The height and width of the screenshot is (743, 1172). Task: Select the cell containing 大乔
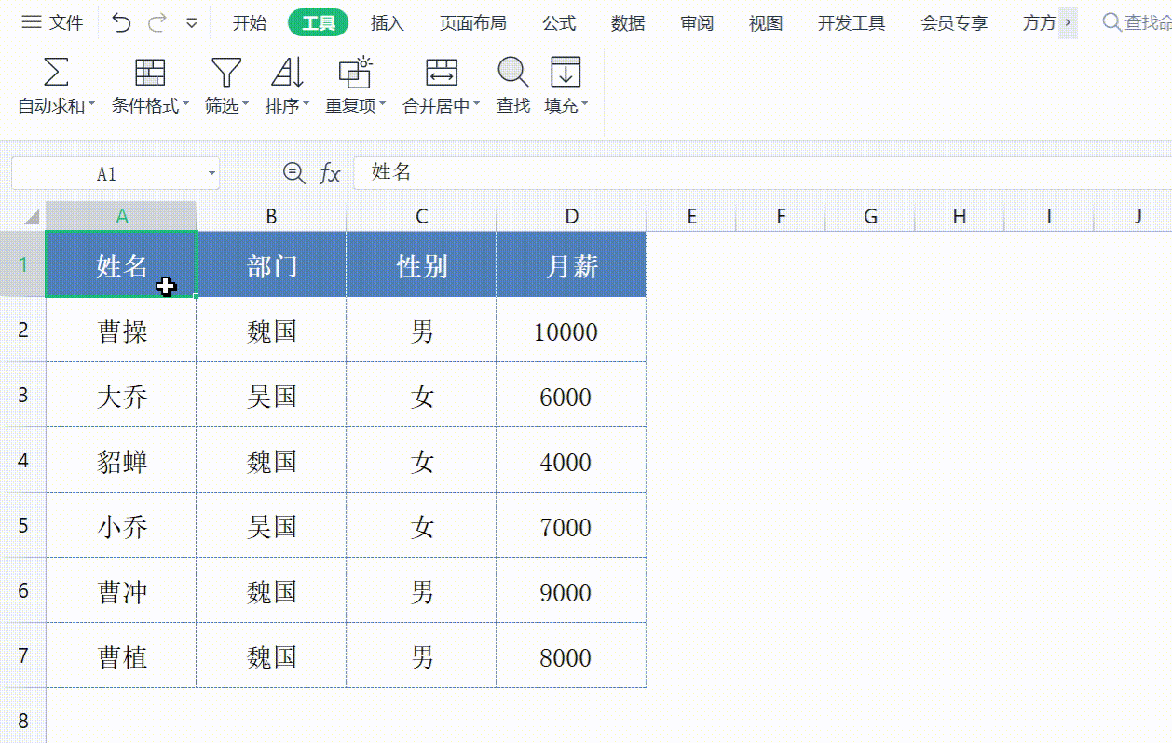[121, 396]
